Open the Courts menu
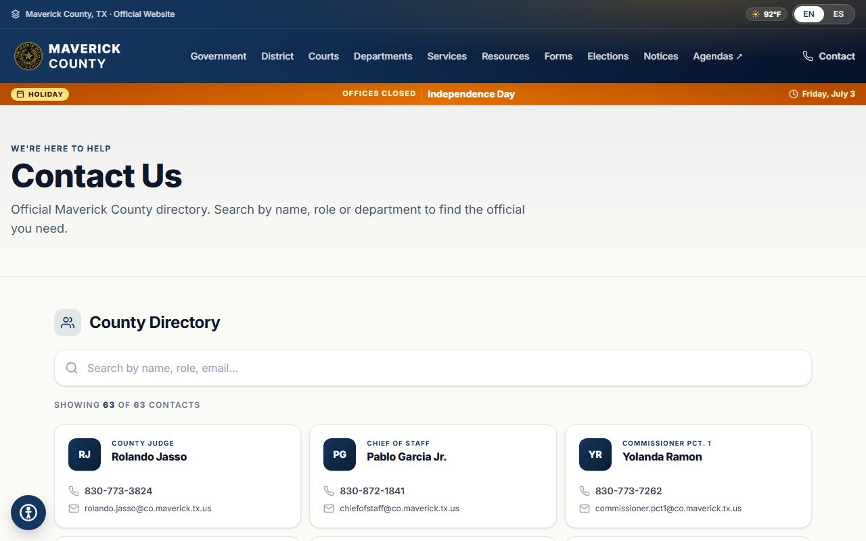The height and width of the screenshot is (541, 866). point(323,56)
